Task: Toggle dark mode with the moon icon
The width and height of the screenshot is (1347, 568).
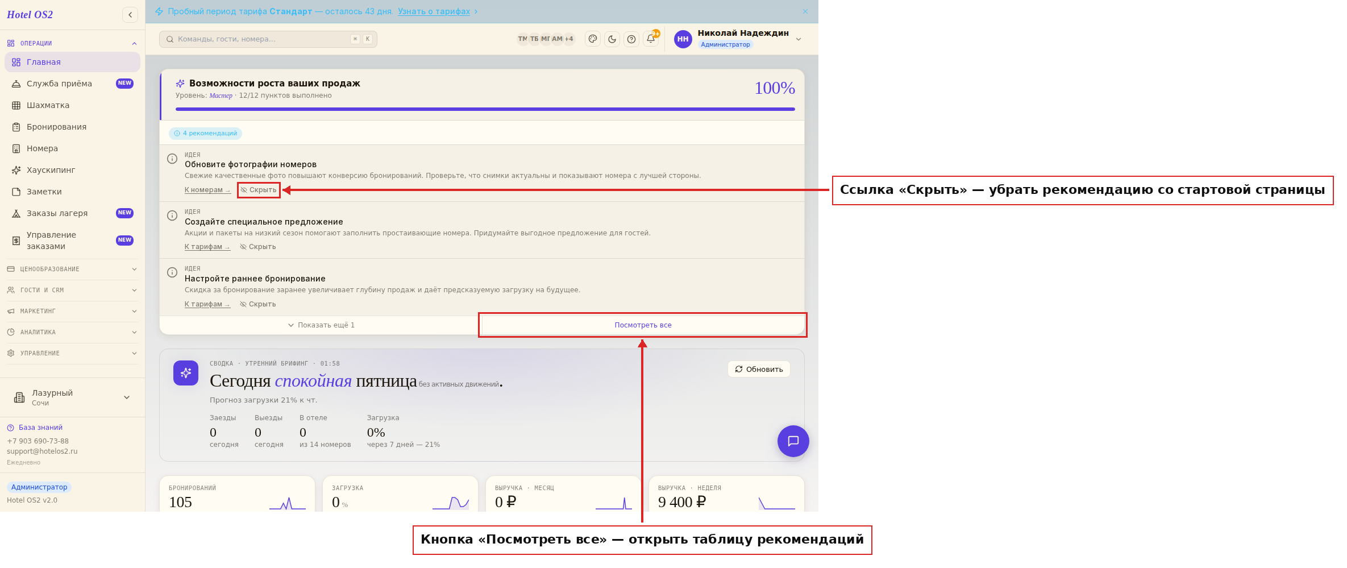Action: coord(612,39)
